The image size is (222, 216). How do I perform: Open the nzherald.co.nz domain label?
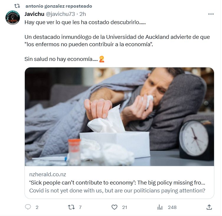[48, 175]
